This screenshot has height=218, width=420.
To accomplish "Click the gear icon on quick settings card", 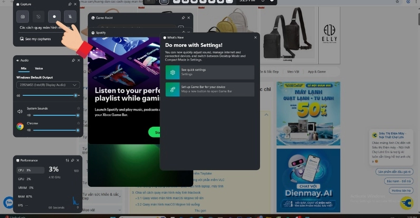I will (173, 72).
